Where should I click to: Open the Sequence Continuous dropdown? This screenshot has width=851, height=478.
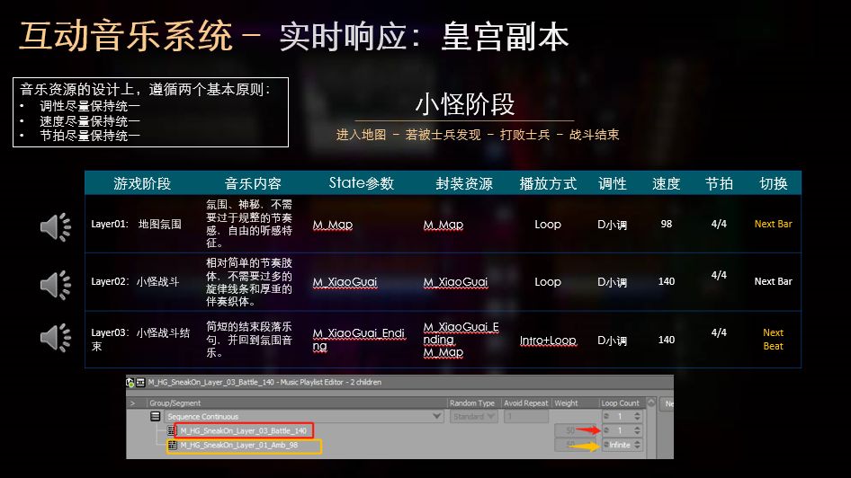[437, 416]
